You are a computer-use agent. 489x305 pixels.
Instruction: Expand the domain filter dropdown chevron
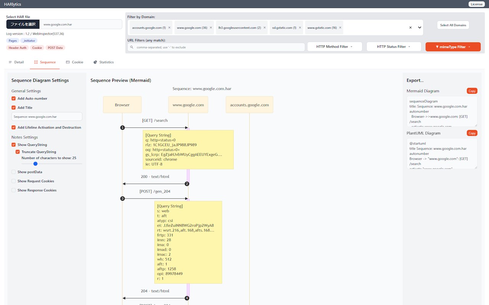419,28
